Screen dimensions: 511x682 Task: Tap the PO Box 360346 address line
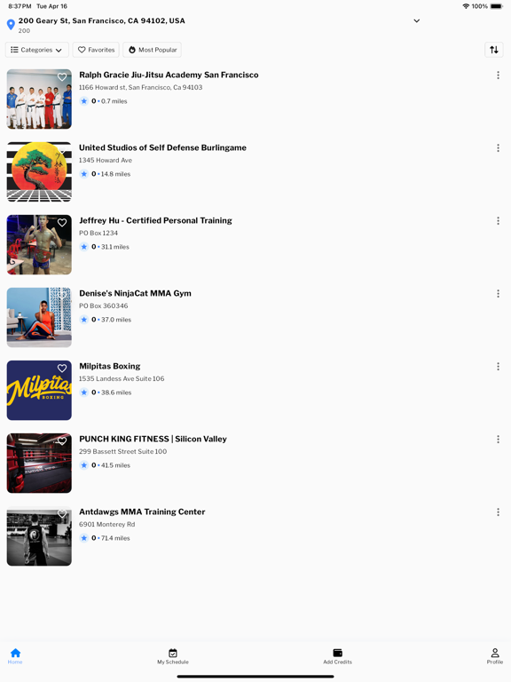[104, 305]
